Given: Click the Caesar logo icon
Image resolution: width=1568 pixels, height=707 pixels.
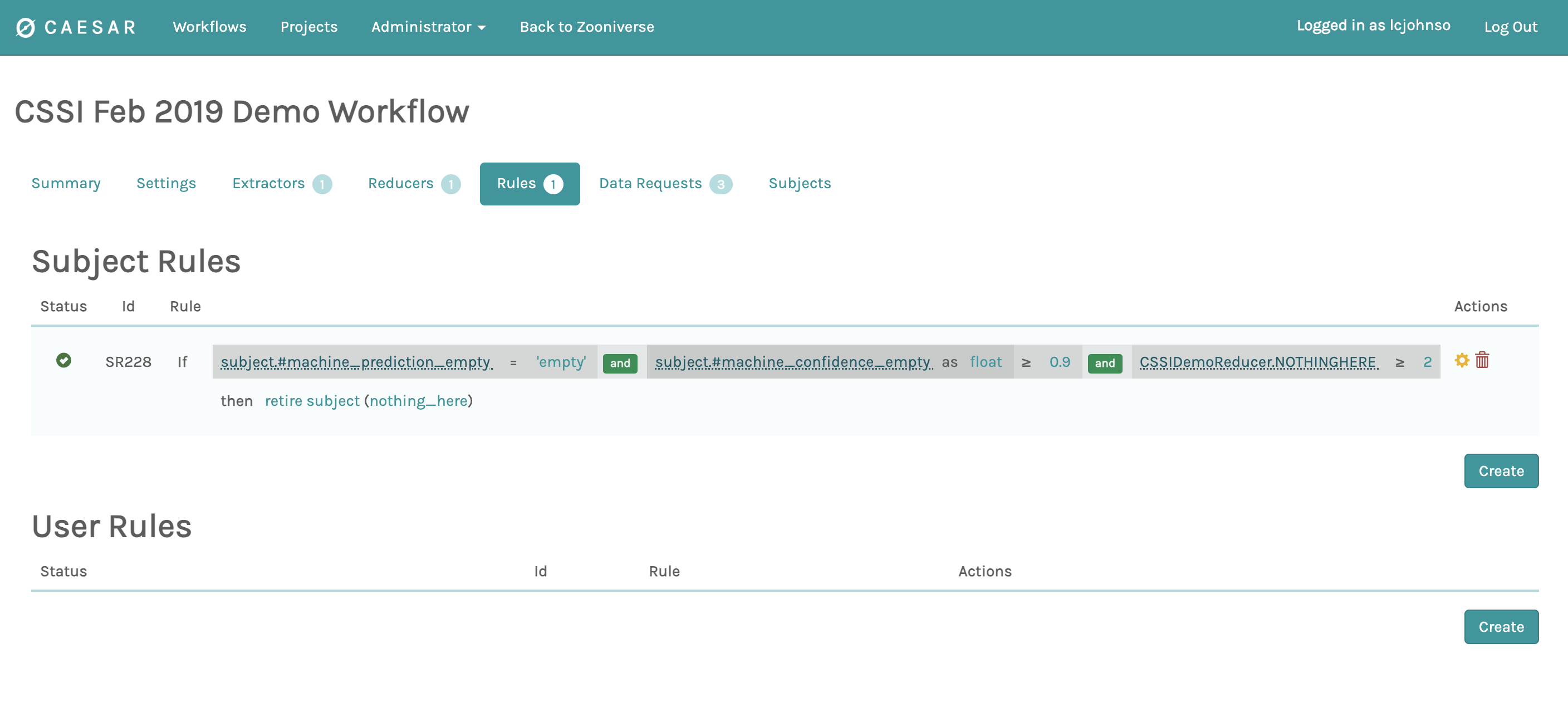Looking at the screenshot, I should (26, 27).
